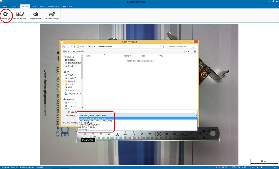Sort by the サイズ column header
Viewport: 279px width, 169px height.
pos(162,56)
